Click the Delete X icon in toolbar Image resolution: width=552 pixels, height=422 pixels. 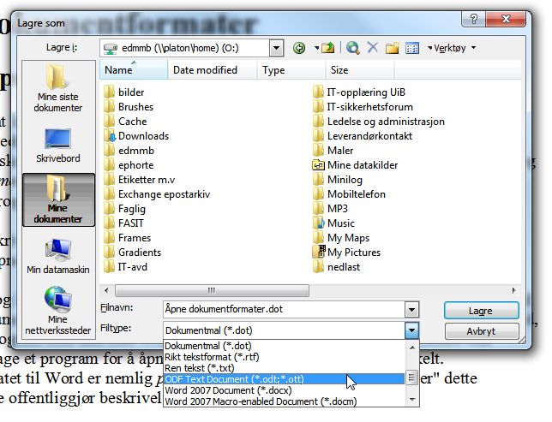tap(373, 47)
